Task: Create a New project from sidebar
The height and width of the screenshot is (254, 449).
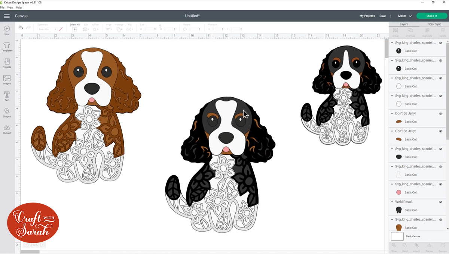Action: click(7, 30)
